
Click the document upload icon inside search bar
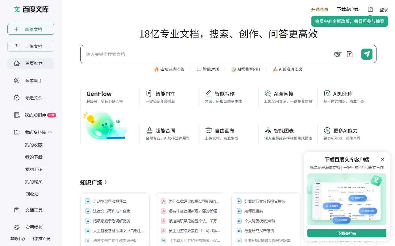point(350,54)
